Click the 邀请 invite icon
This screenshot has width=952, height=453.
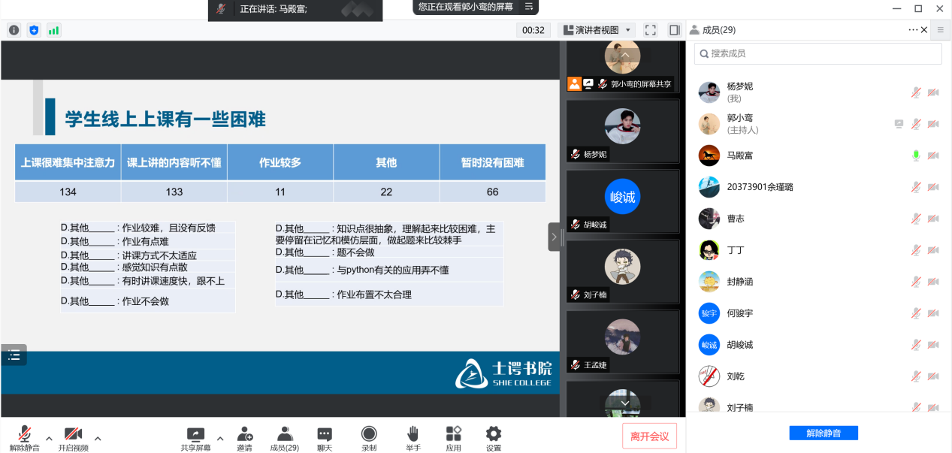pos(244,434)
